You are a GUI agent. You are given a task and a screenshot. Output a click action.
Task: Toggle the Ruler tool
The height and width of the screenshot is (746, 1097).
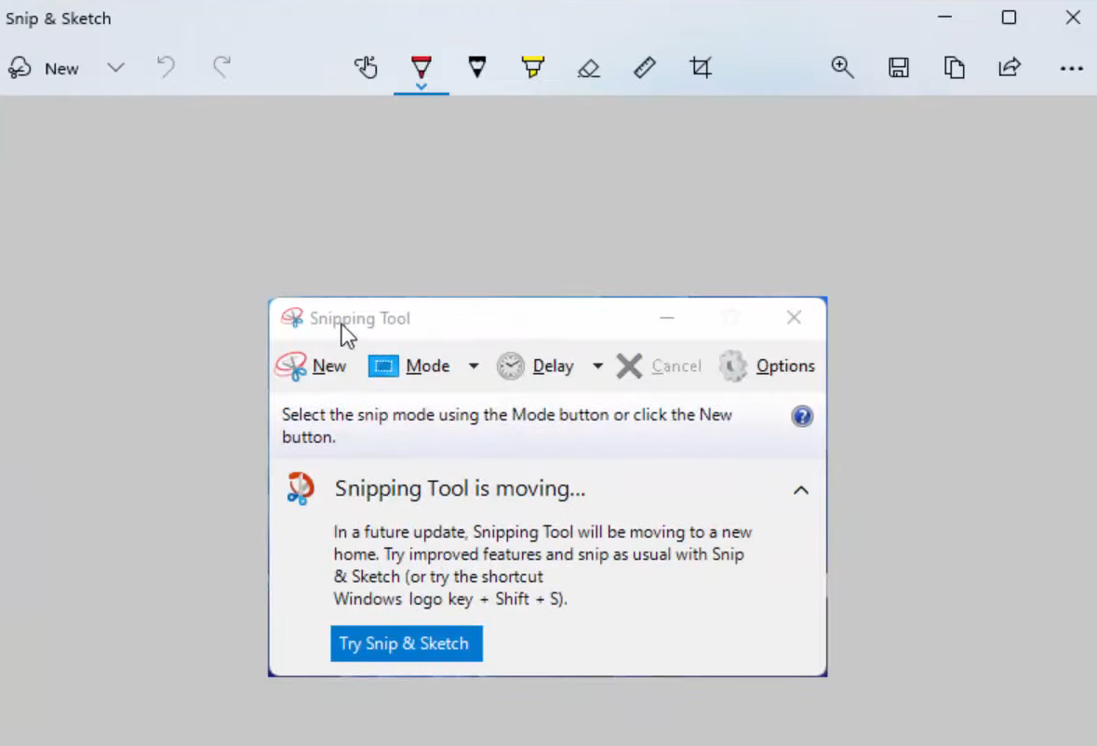point(644,68)
